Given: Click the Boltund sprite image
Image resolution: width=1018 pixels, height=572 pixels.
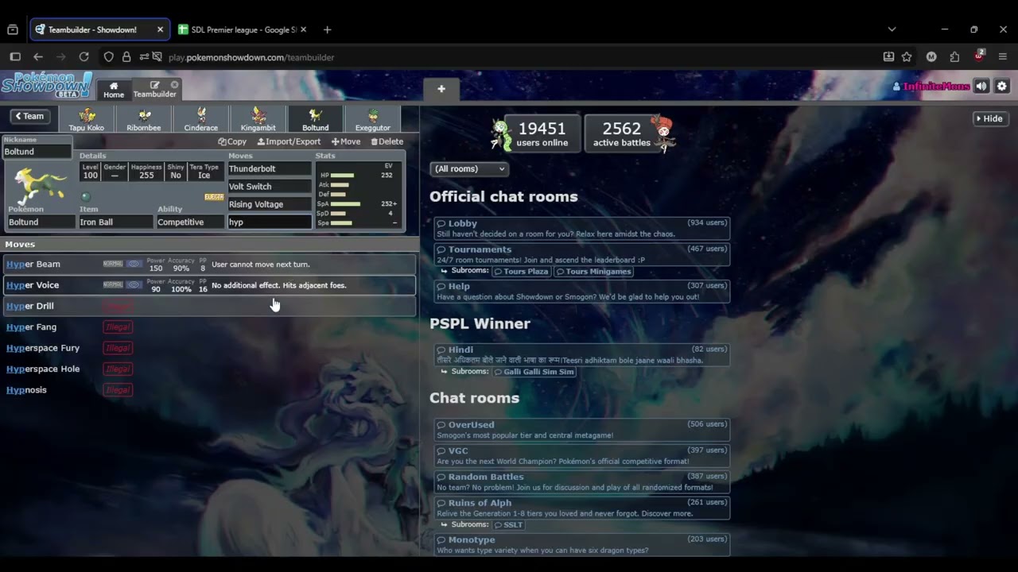Looking at the screenshot, I should tap(40, 184).
